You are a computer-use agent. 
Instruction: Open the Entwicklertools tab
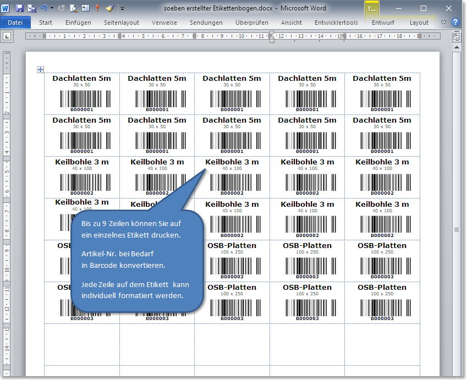click(x=336, y=23)
